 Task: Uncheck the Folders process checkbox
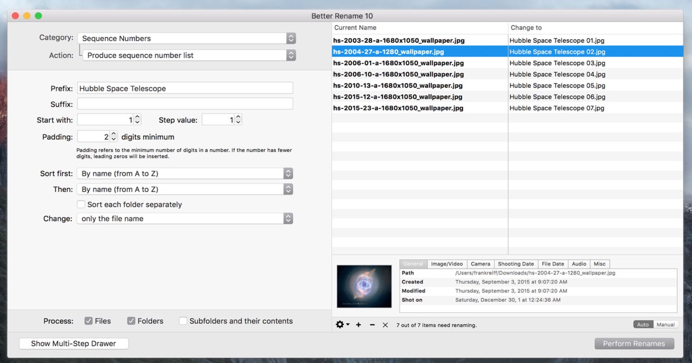131,321
